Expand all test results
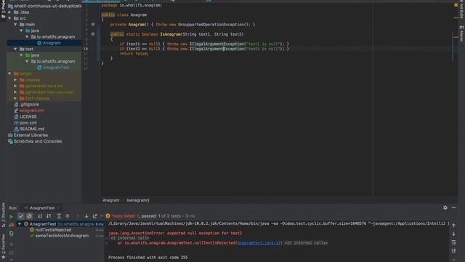 click(59, 216)
